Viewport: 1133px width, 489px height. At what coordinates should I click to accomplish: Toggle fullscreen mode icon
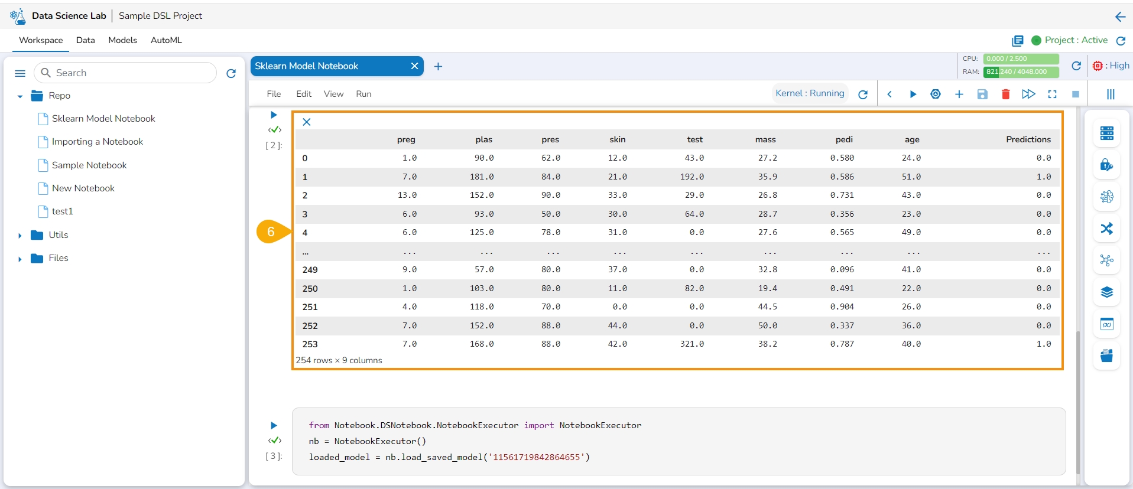click(x=1052, y=94)
